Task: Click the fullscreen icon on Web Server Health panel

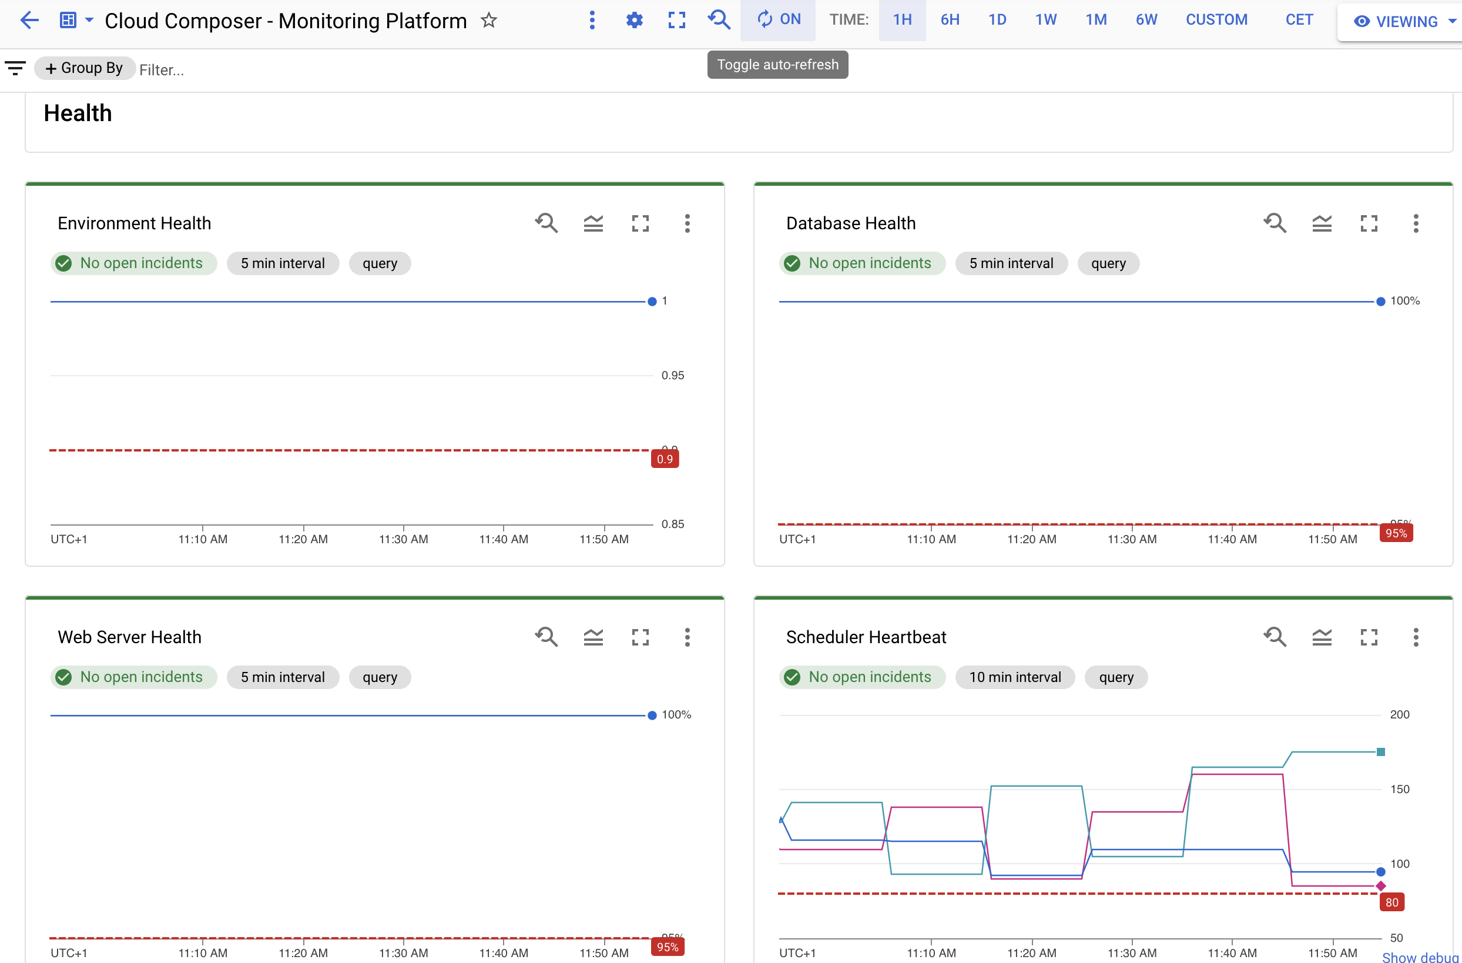Action: point(641,637)
